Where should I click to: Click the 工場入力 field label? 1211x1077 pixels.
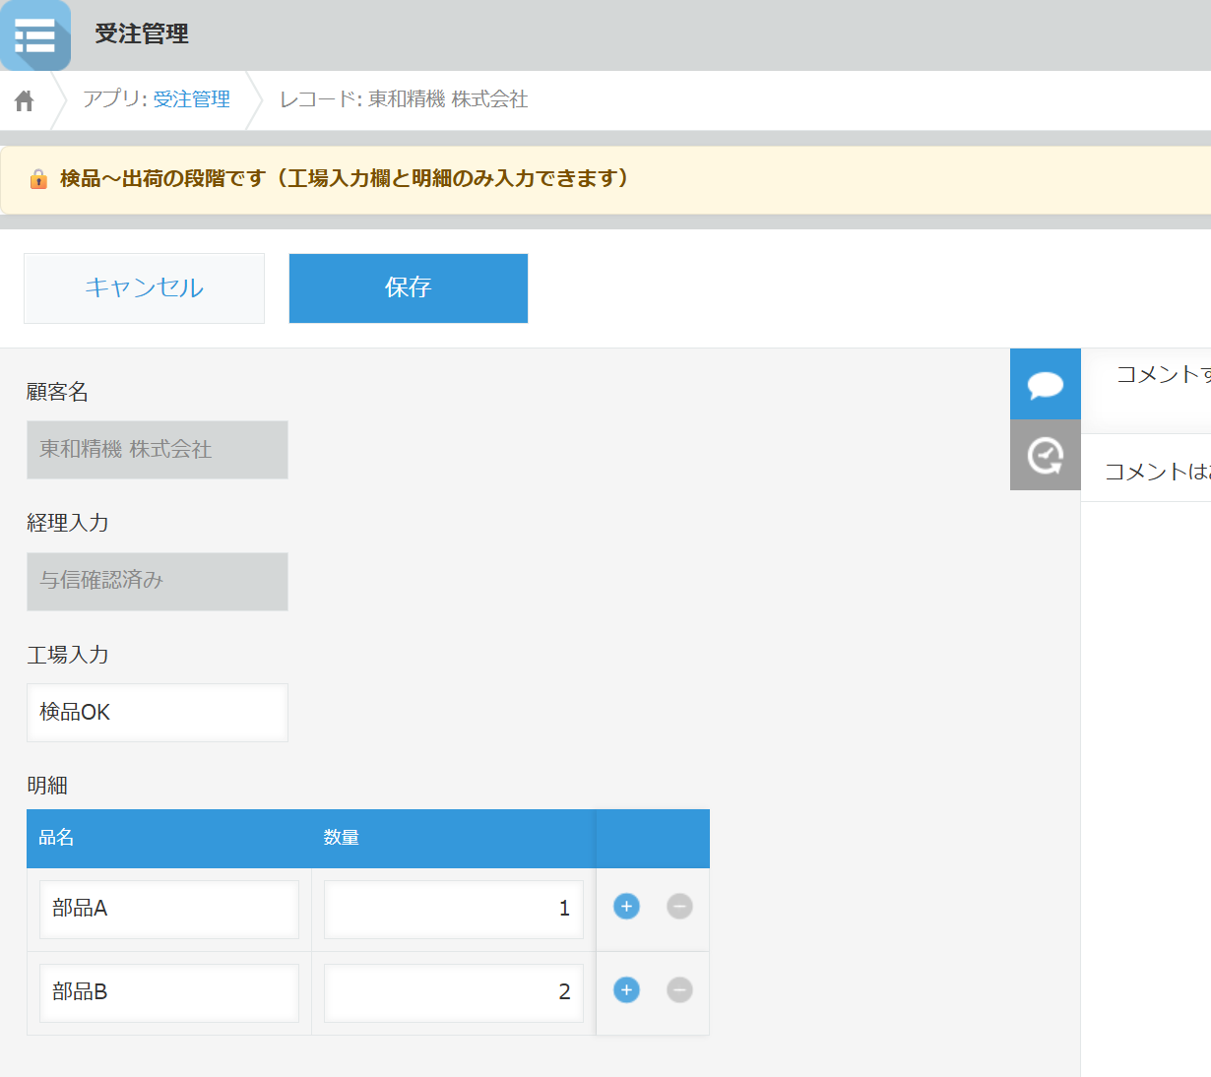click(x=68, y=655)
